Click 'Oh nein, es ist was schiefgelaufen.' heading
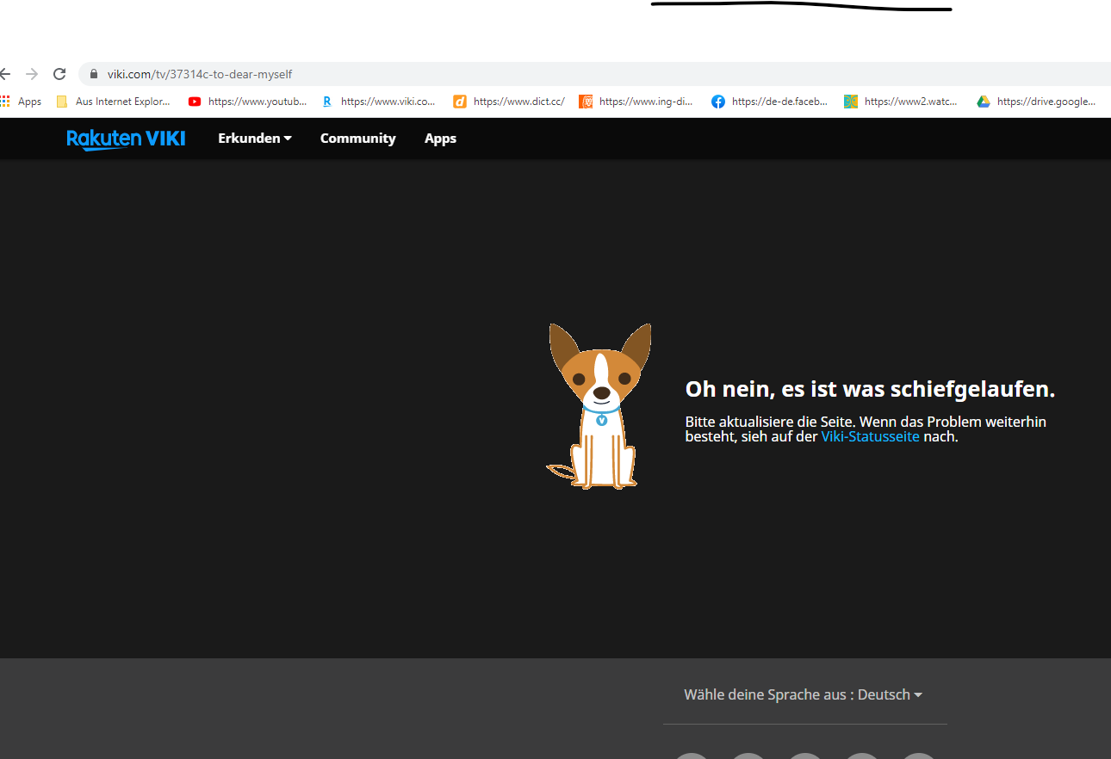This screenshot has height=759, width=1111. point(870,389)
